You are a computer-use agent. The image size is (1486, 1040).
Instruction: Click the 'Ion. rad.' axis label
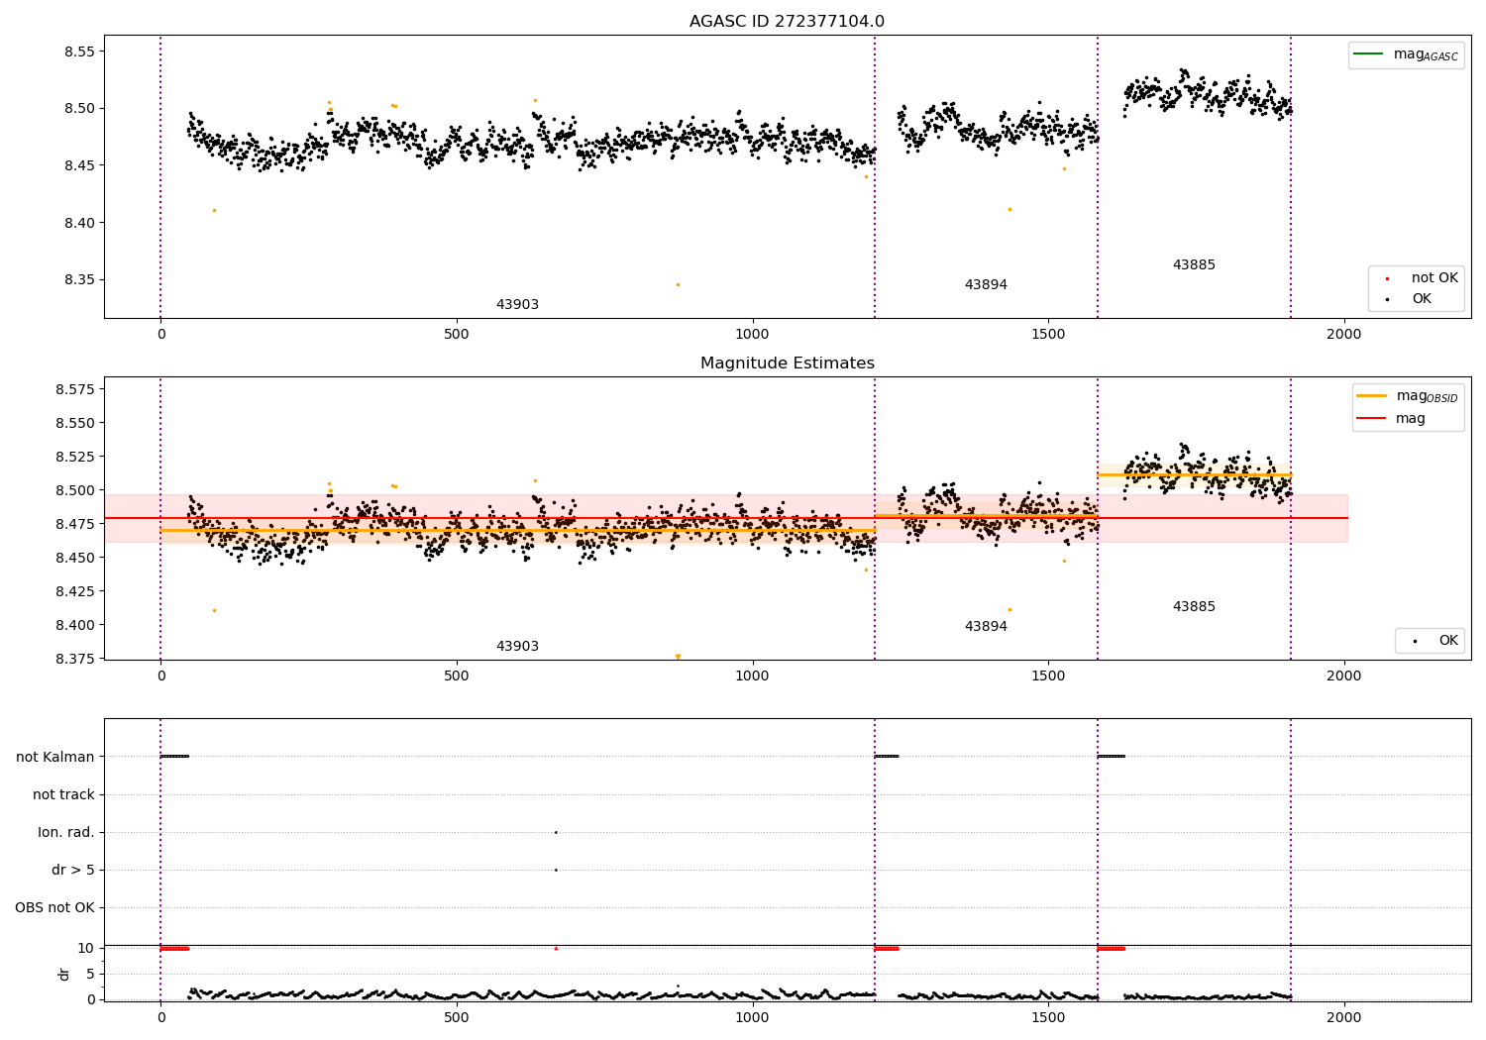[66, 833]
